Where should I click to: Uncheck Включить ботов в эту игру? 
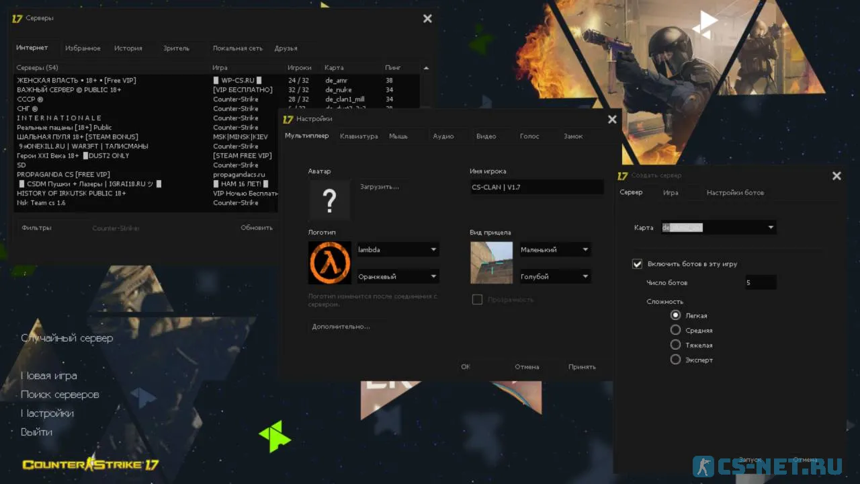[638, 264]
